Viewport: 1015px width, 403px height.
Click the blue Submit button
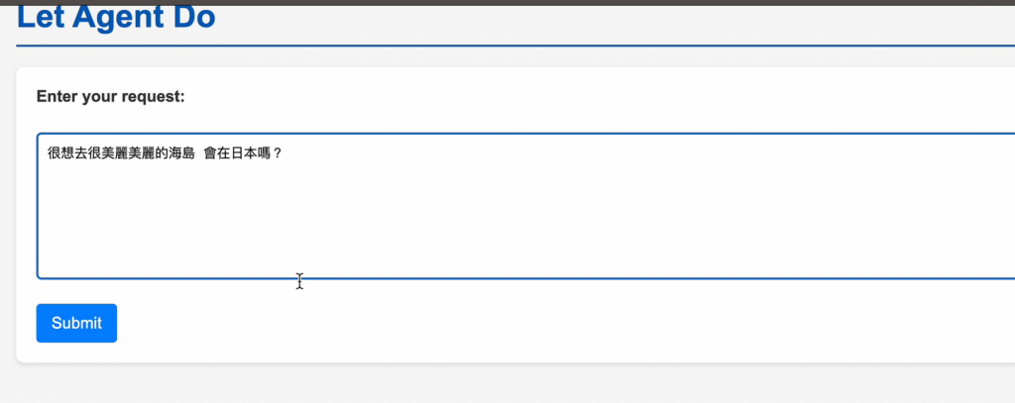76,323
